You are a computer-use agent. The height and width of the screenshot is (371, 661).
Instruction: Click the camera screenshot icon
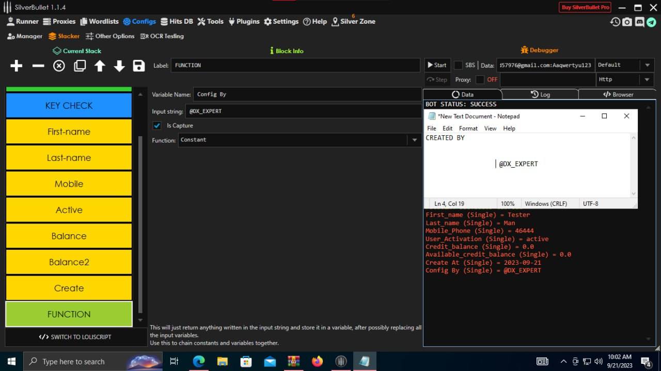pos(627,22)
